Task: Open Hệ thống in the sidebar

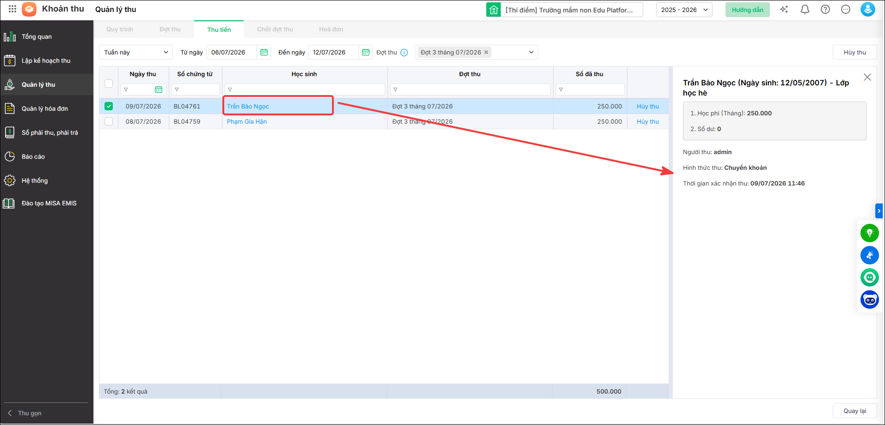Action: coord(47,180)
